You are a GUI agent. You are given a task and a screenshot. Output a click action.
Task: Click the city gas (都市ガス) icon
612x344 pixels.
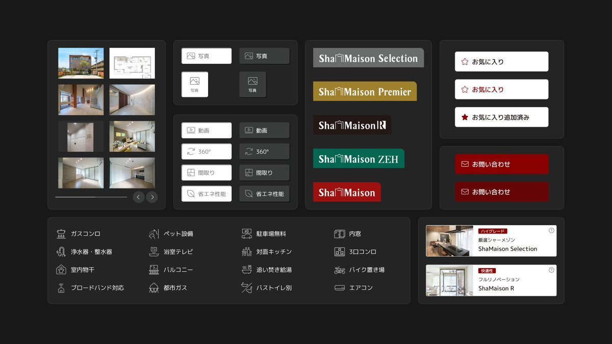(x=154, y=287)
